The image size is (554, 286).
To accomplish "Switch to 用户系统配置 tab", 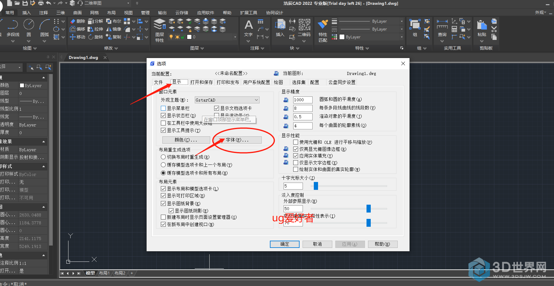I will [x=256, y=82].
